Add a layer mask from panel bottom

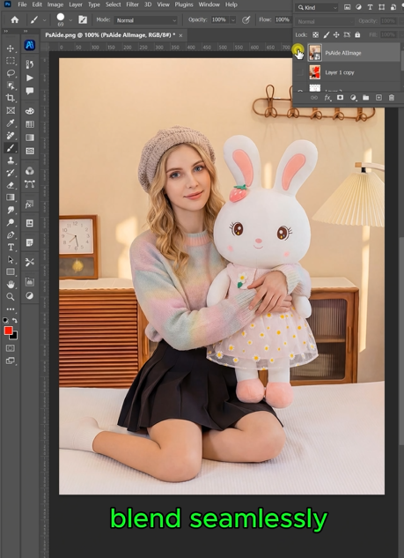click(340, 98)
